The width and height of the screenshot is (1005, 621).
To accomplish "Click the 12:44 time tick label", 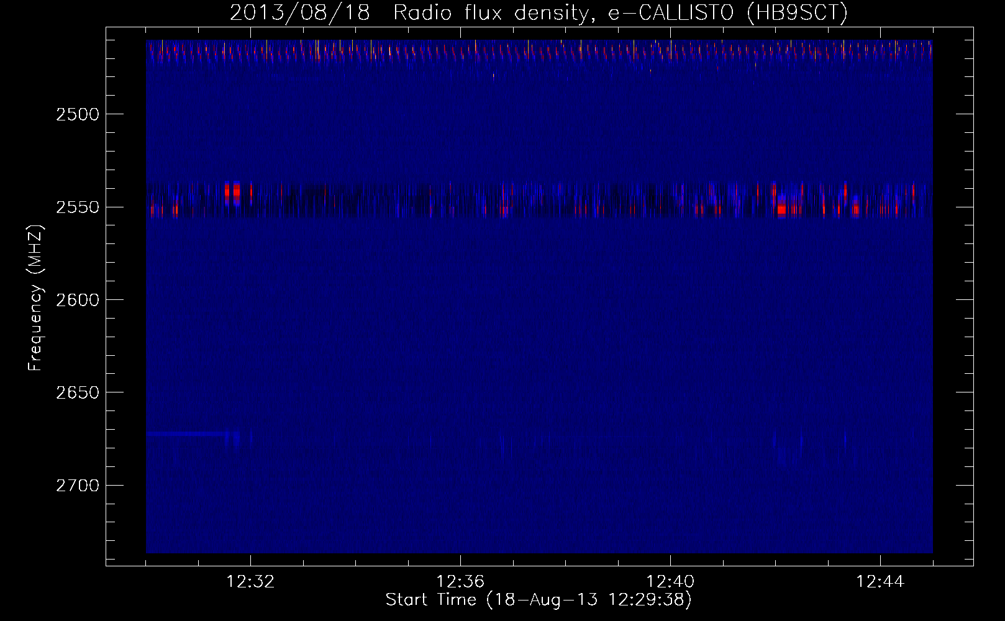I will coord(880,582).
